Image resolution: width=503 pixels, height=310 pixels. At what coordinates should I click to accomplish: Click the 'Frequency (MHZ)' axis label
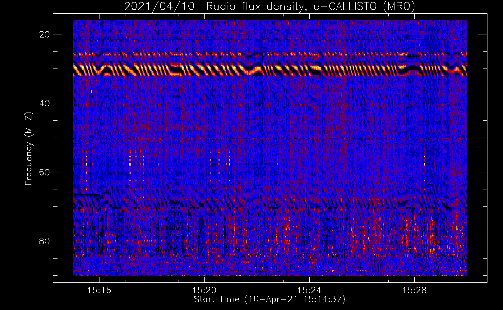29,149
